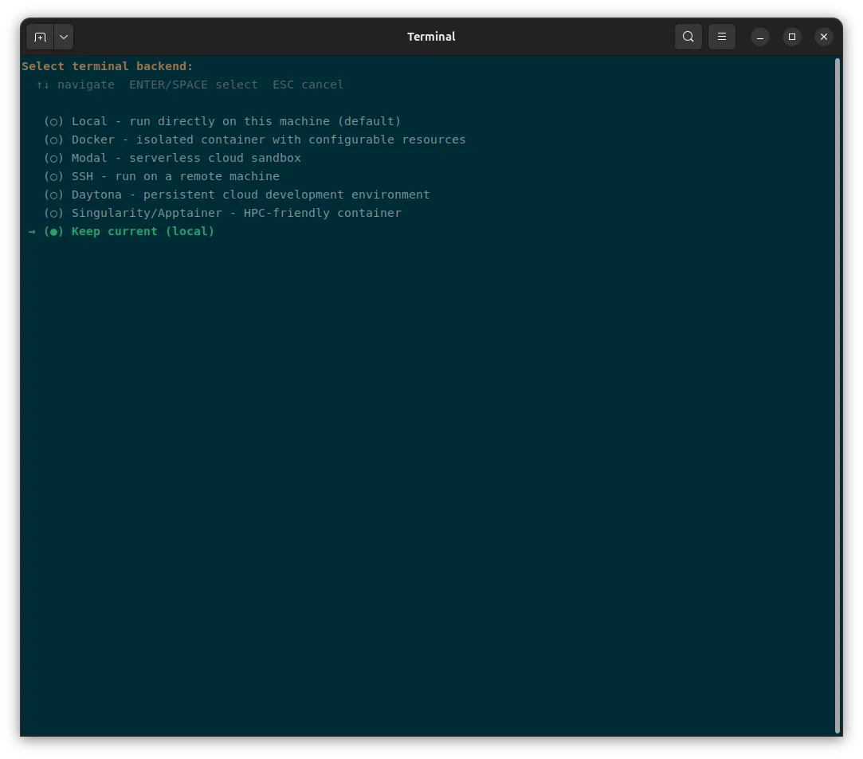863x759 pixels.
Task: Click the 'ENTER/SPACE select' hint text
Action: coord(193,85)
